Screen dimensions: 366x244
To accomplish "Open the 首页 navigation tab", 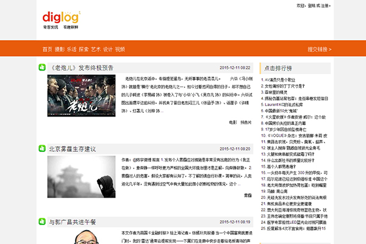I will point(47,49).
